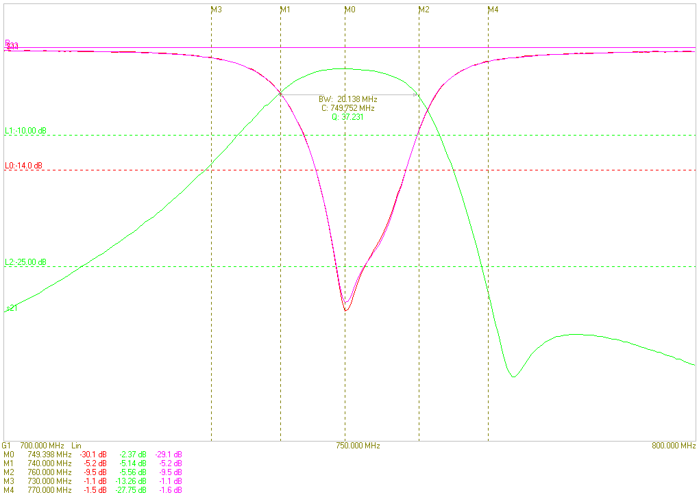Screen dimensions: 699x497
Task: Select the M2 marker label at top
Action: click(424, 10)
